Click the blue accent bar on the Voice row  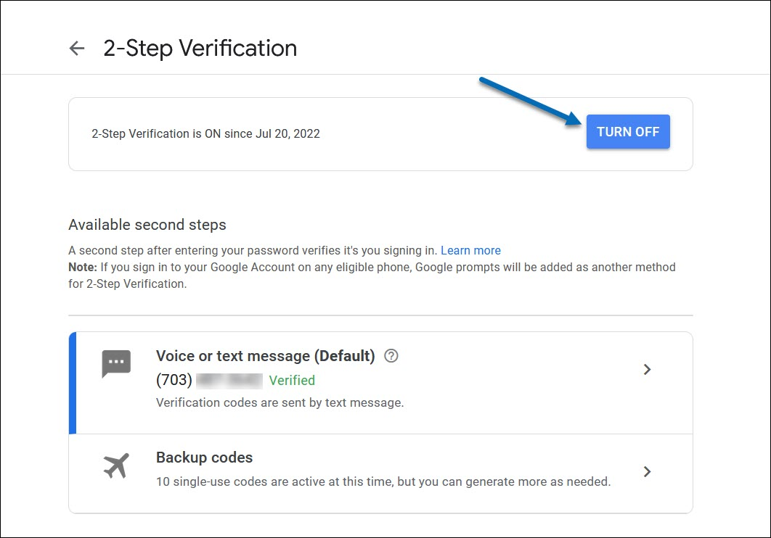click(72, 383)
